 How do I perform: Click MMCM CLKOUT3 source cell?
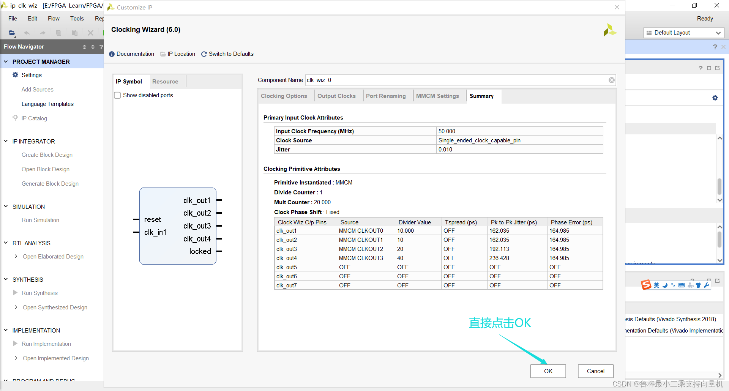pos(366,258)
